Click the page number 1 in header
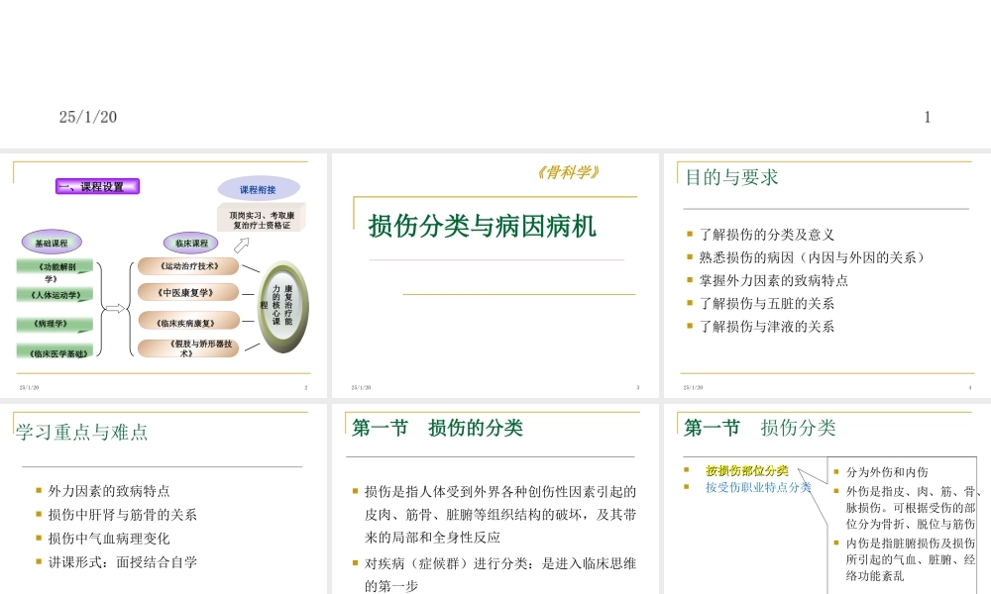 (927, 117)
